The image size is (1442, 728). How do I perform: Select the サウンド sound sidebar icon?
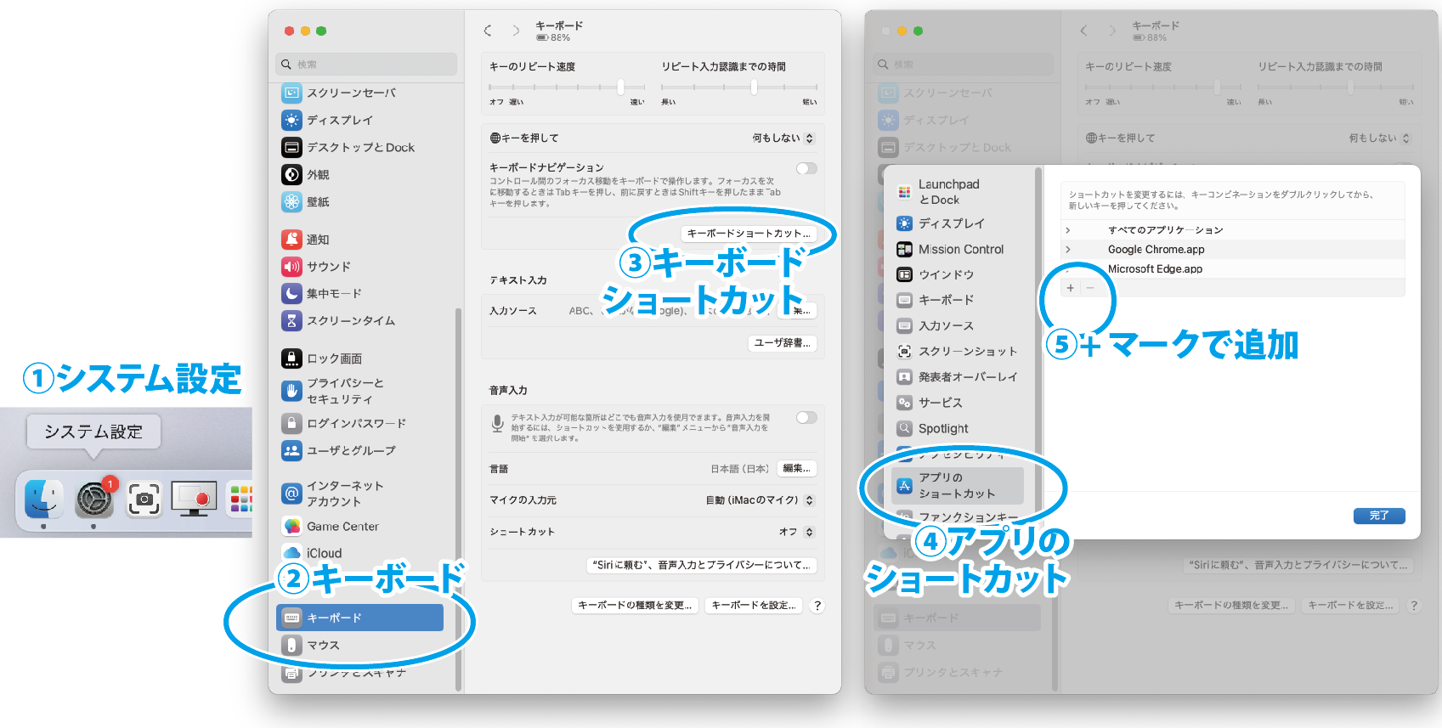coord(291,267)
